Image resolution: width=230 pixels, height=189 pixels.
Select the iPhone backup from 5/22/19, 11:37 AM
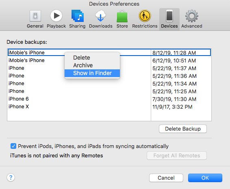tap(109, 68)
